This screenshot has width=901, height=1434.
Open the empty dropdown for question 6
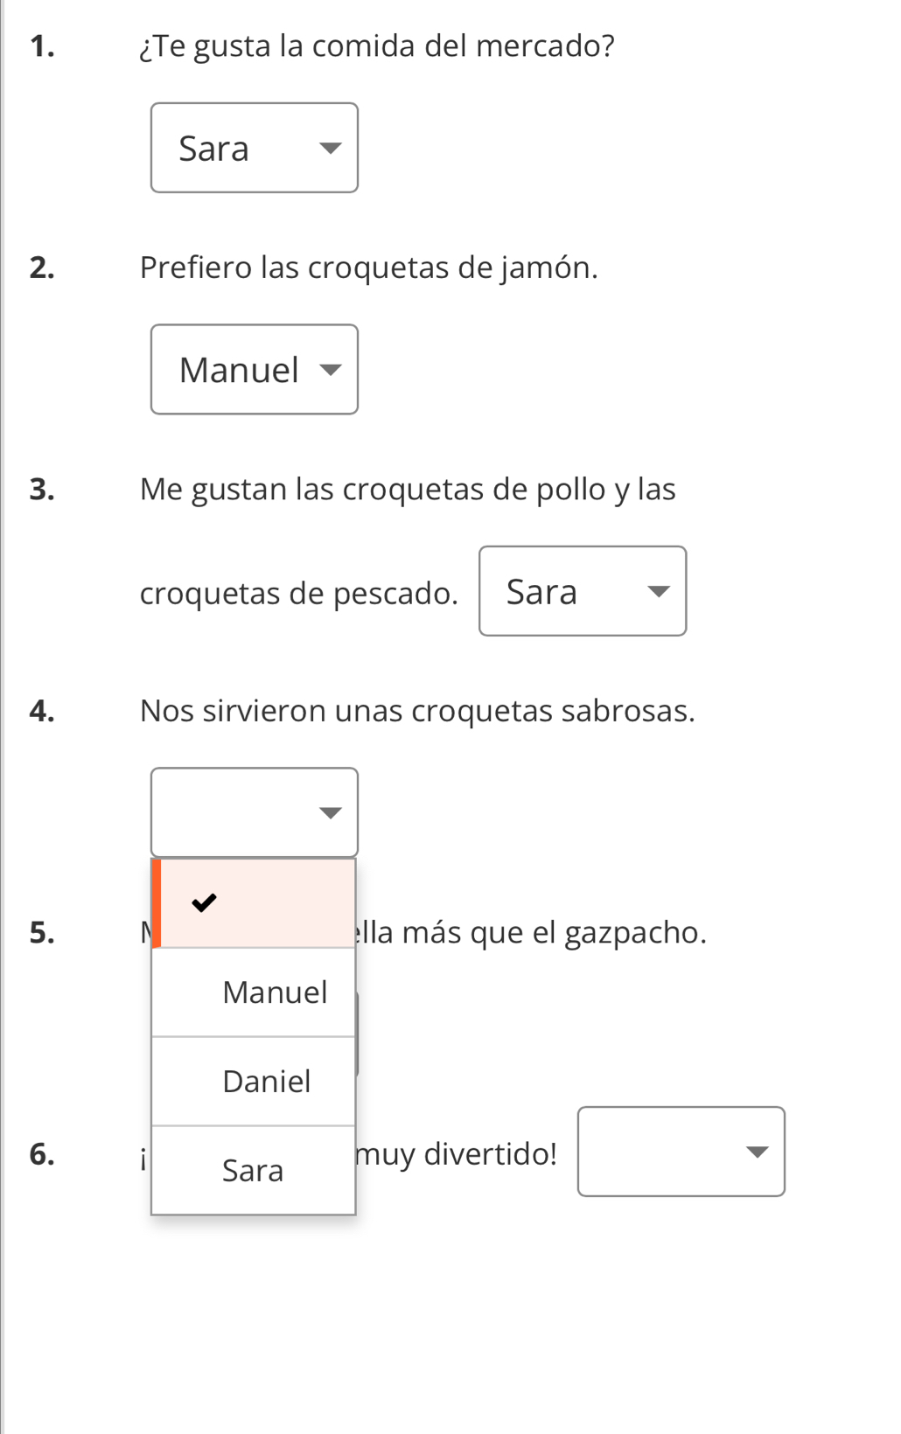(x=681, y=1152)
